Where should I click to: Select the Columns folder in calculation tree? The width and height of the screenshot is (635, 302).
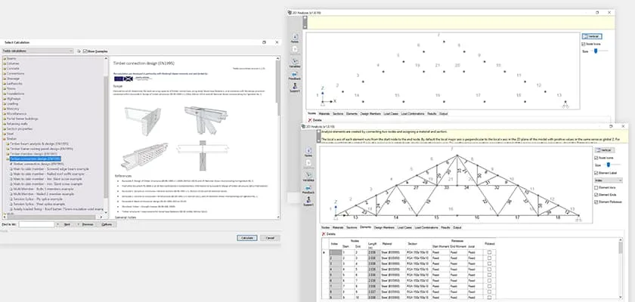12,63
